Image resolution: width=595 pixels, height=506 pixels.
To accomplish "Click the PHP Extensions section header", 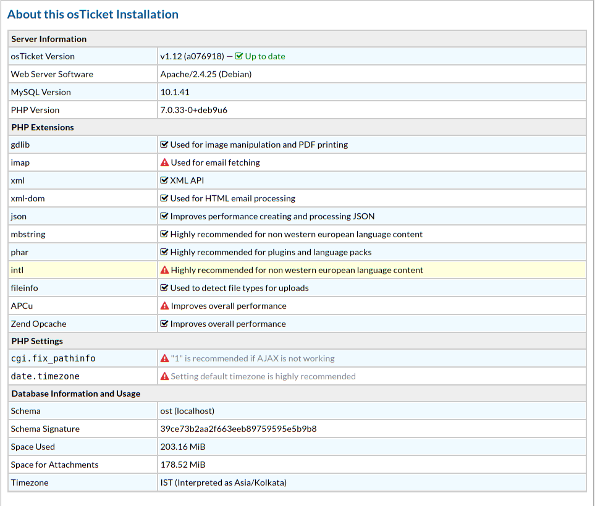I will (43, 127).
